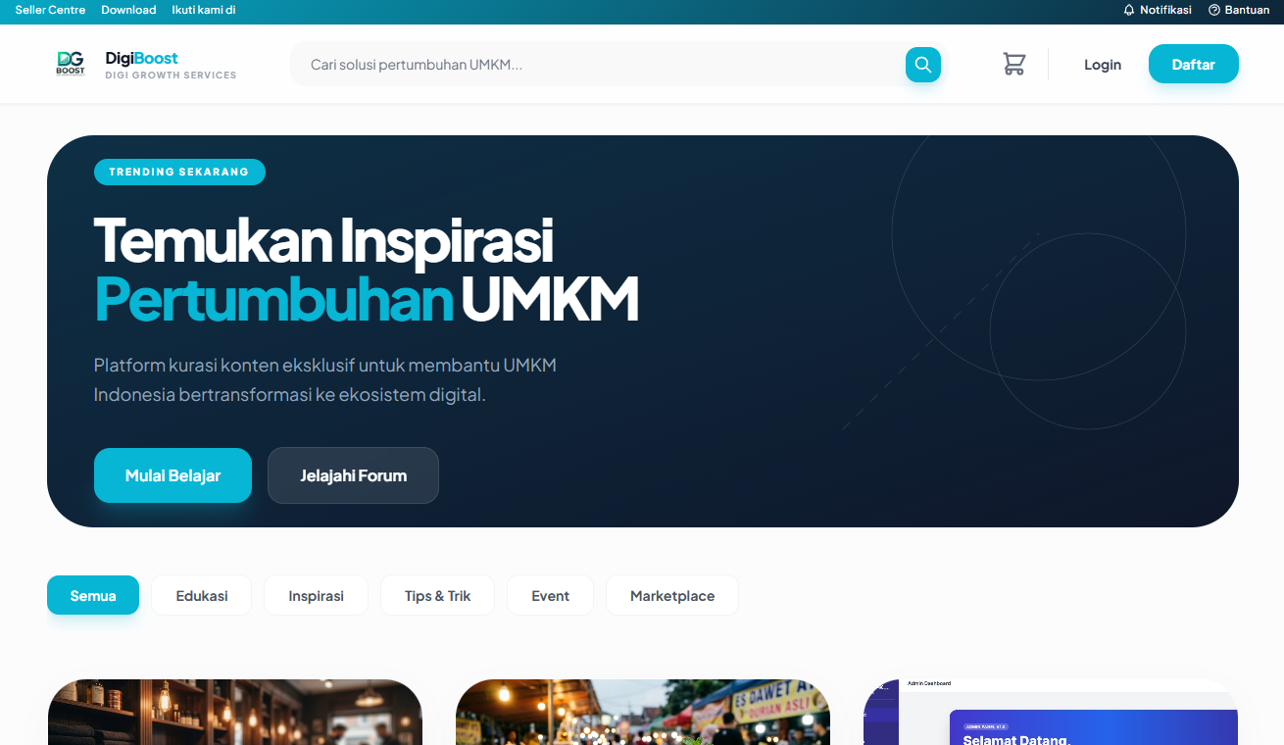Open the shop interior article thumbnail
This screenshot has height=745, width=1284.
point(235,712)
